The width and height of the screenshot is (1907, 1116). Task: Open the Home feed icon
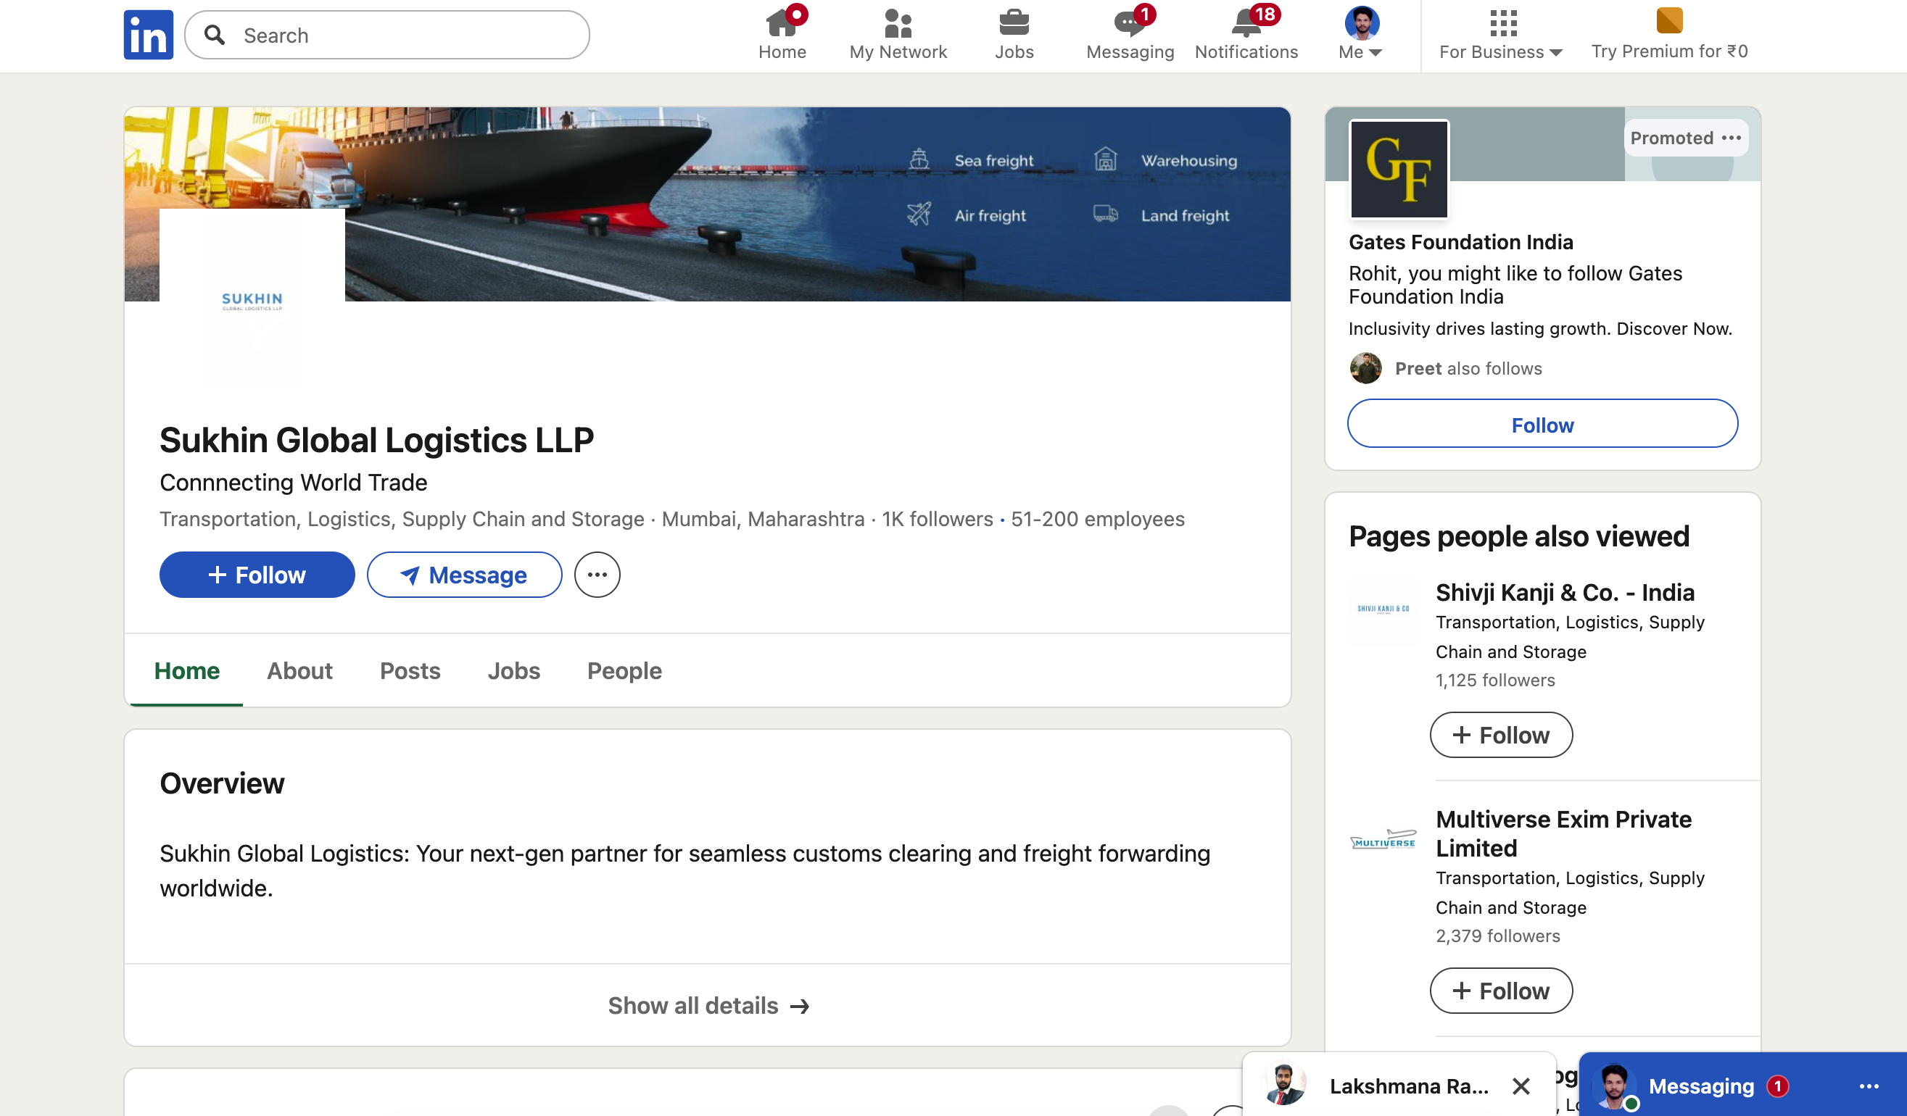(782, 24)
